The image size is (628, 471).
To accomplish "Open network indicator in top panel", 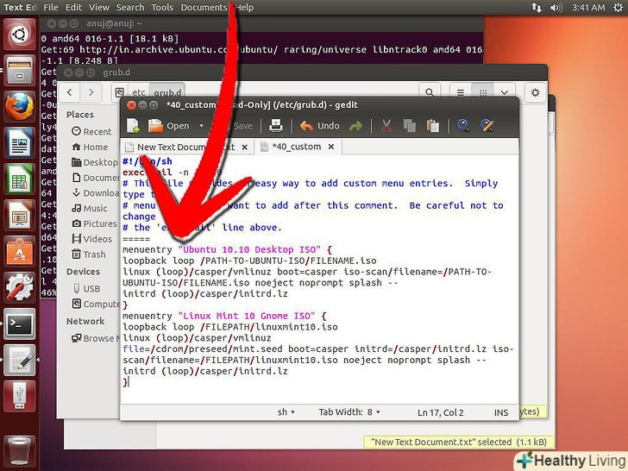I will 537,7.
